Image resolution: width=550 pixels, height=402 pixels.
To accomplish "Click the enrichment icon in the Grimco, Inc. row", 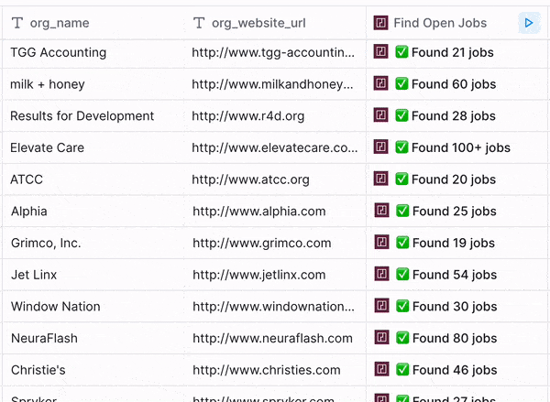I will point(381,243).
